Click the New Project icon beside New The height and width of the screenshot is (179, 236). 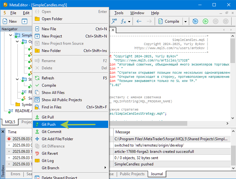pyautogui.click(x=24, y=21)
